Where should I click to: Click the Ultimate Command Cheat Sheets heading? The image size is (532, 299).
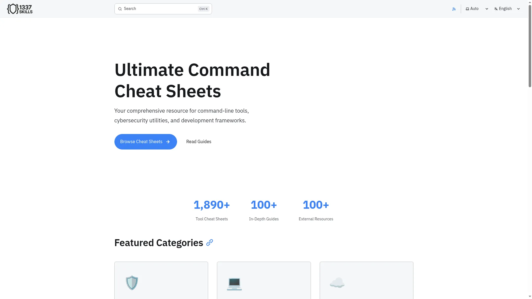192,80
